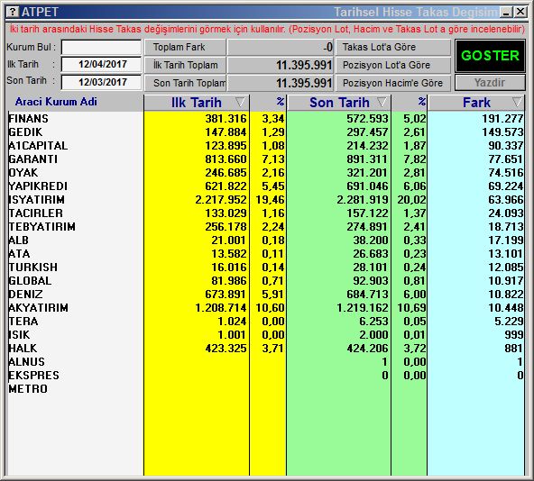Screen dimensions: 534x481
Task: Select the GARANTI broker name
Action: tap(33, 159)
